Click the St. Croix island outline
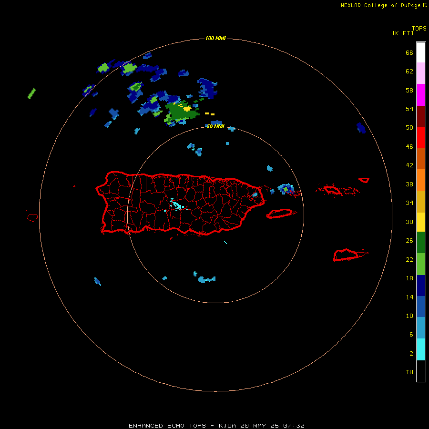 (x=350, y=255)
